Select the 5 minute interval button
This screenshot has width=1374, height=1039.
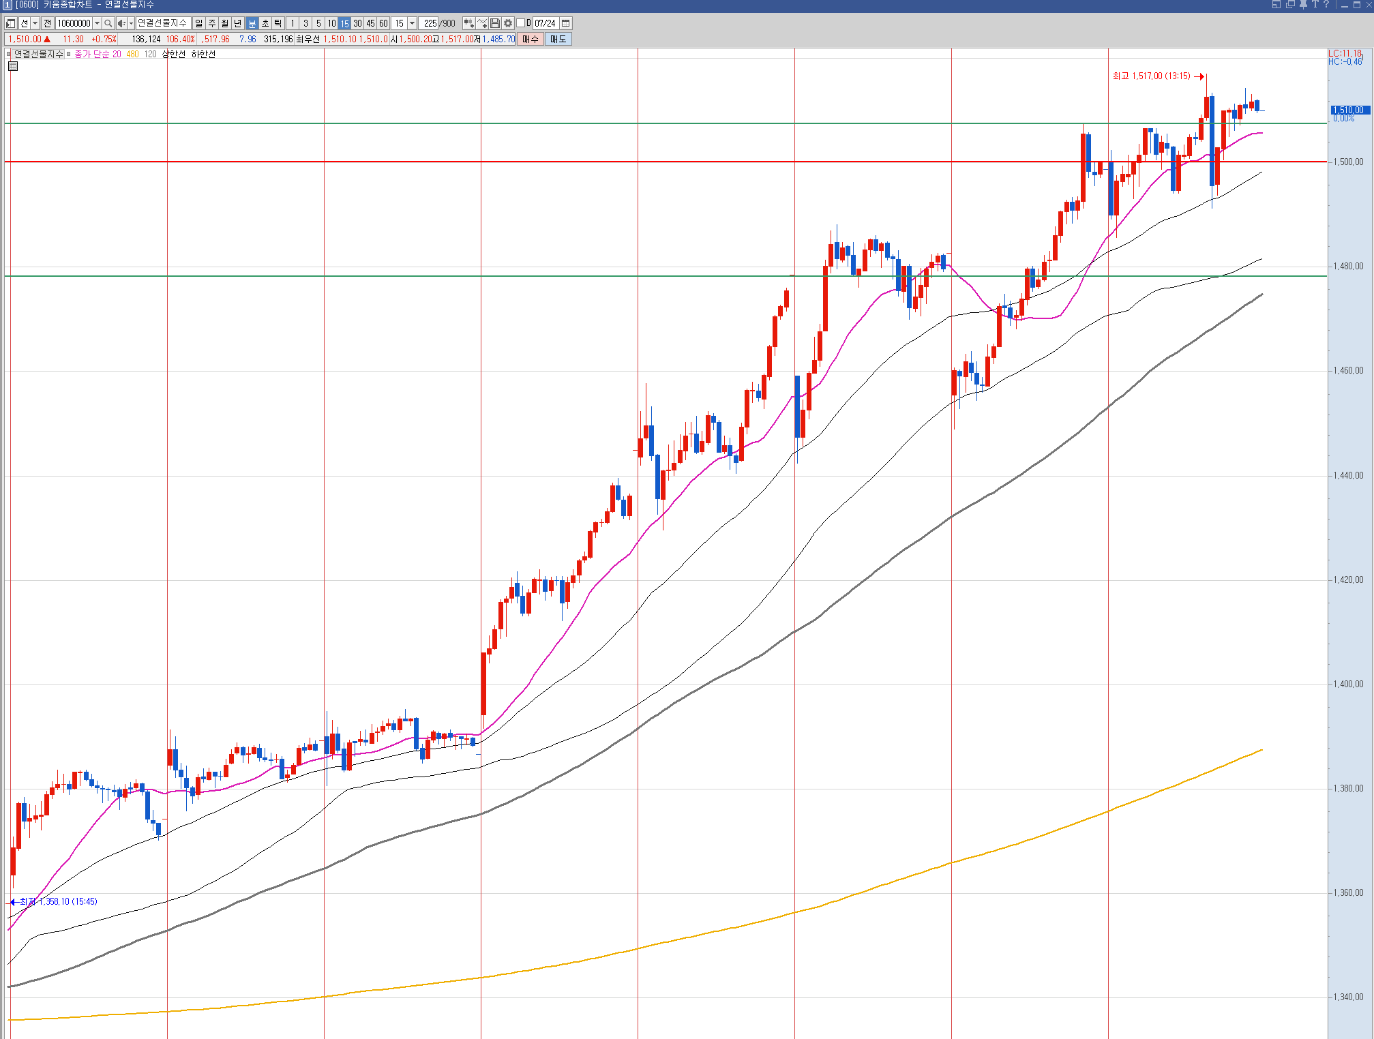[318, 23]
